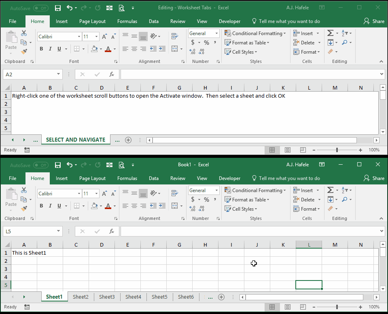This screenshot has width=388, height=314.
Task: Center align text in Book1 window
Action: tap(134, 206)
